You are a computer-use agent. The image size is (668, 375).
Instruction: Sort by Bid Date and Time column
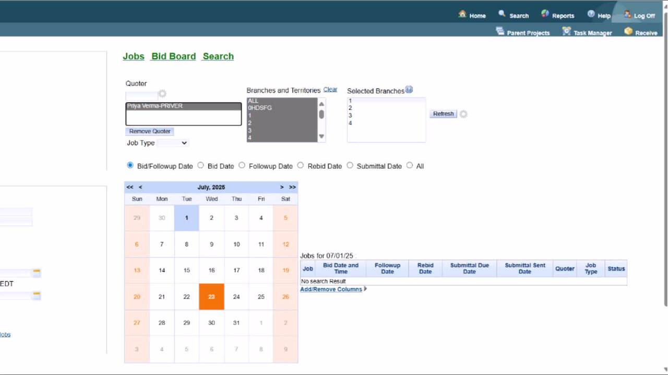[341, 269]
